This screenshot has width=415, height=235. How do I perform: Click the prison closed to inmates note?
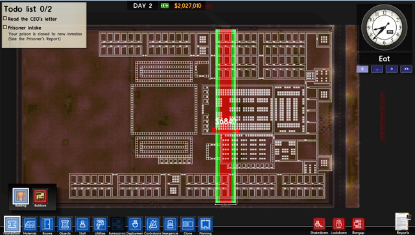[x=45, y=36]
